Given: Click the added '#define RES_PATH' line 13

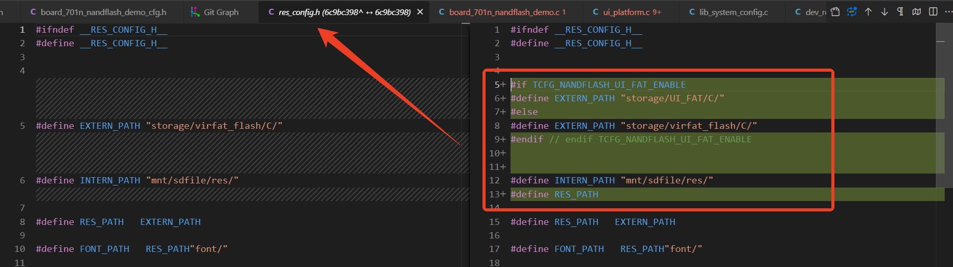Looking at the screenshot, I should click(x=554, y=194).
